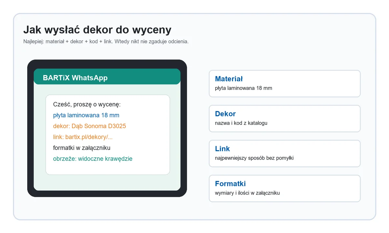The height and width of the screenshot is (233, 389).
Task: Select the Formatki card heading
Action: point(230,184)
